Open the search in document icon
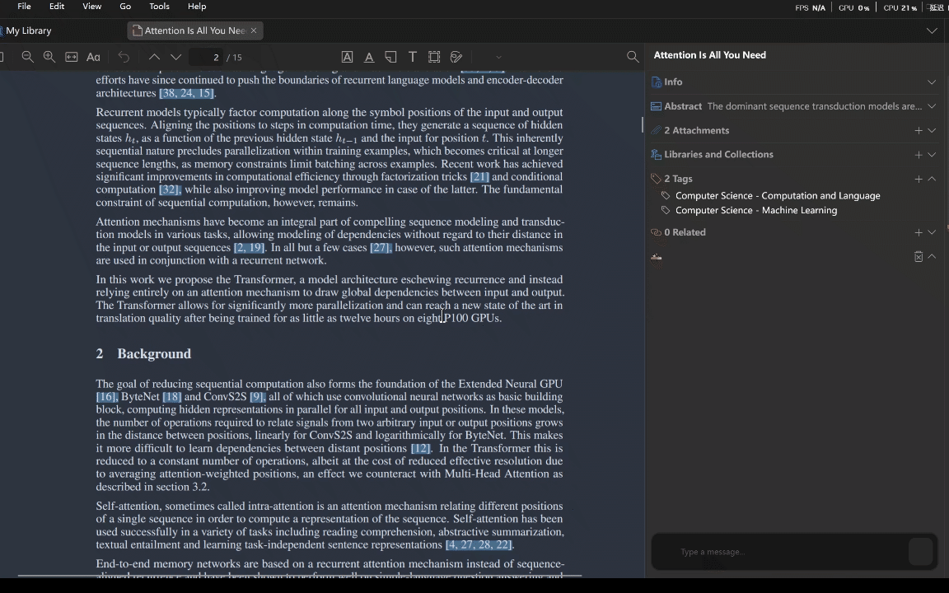This screenshot has width=949, height=593. [x=633, y=56]
